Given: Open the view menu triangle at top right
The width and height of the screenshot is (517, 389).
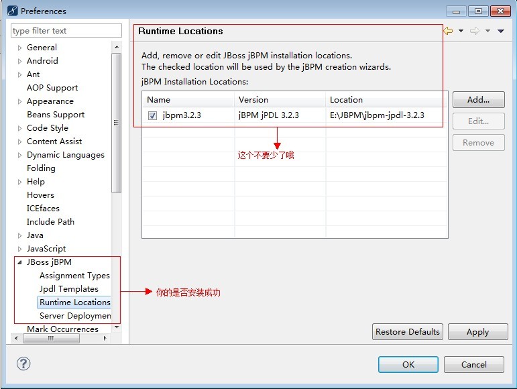Looking at the screenshot, I should coord(501,31).
